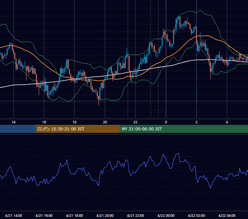This screenshot has height=219, width=248.
Task: Click the 4/21 14:00 time label
Action: pos(13,215)
